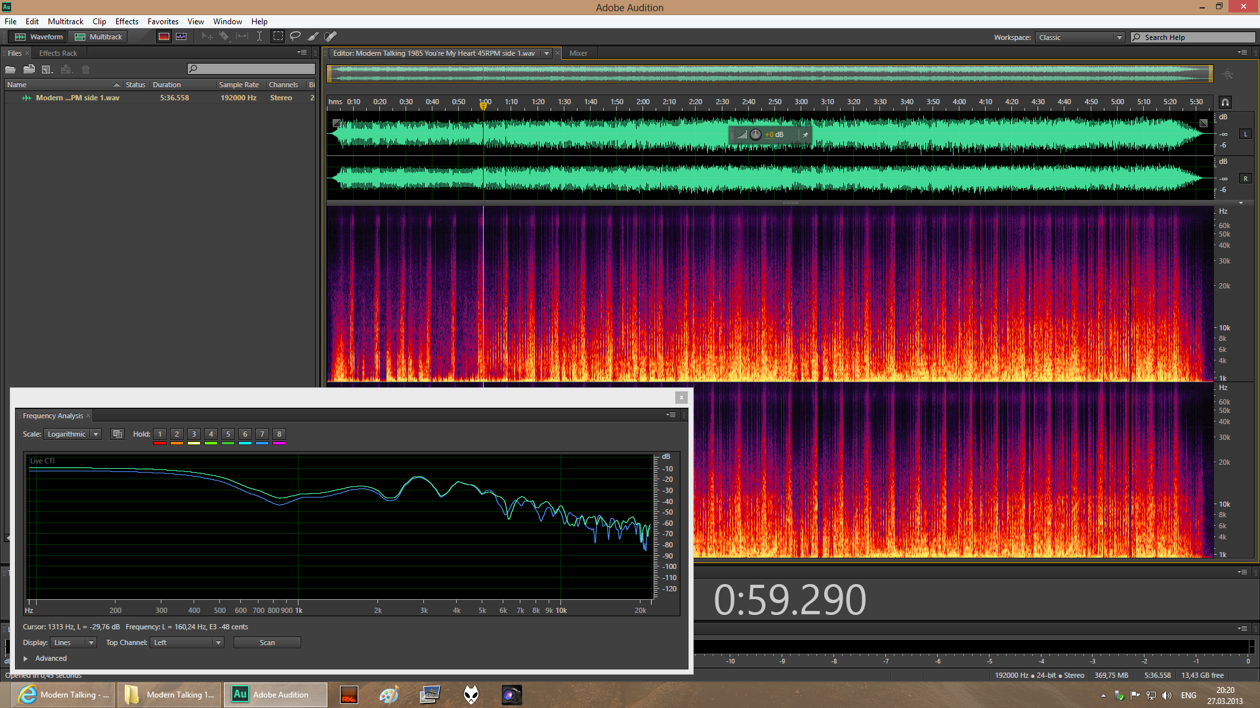Open the Effects menu
1260x708 pixels.
(127, 22)
